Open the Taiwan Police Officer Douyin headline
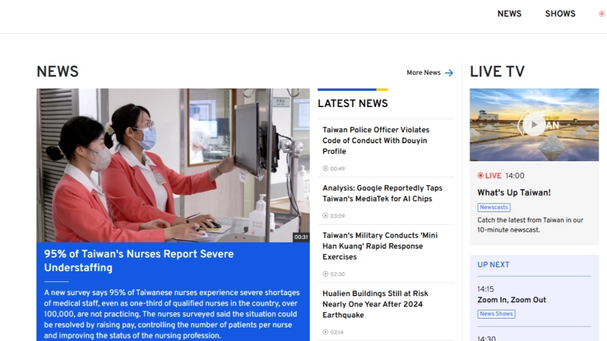Screen dimensions: 607x341 pyautogui.click(x=375, y=140)
